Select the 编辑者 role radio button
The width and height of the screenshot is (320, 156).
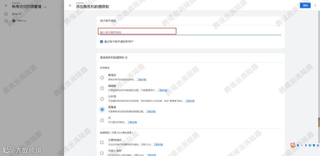pos(102,88)
